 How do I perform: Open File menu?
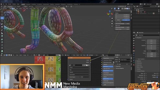point(3,4)
